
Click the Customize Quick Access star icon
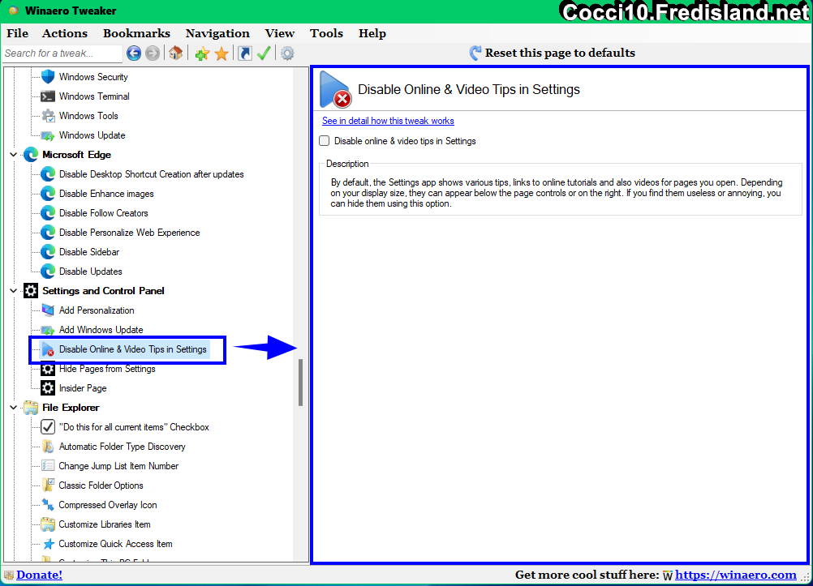(x=48, y=544)
